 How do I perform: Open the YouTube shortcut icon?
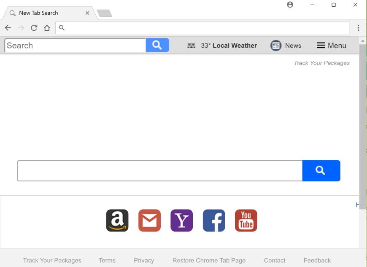click(246, 221)
